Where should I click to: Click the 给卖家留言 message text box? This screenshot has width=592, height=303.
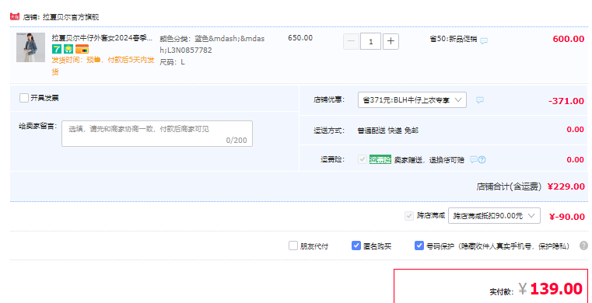(x=157, y=134)
